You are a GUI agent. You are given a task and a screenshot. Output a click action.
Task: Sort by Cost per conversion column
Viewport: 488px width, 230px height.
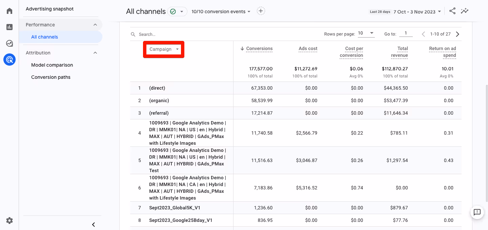point(351,52)
